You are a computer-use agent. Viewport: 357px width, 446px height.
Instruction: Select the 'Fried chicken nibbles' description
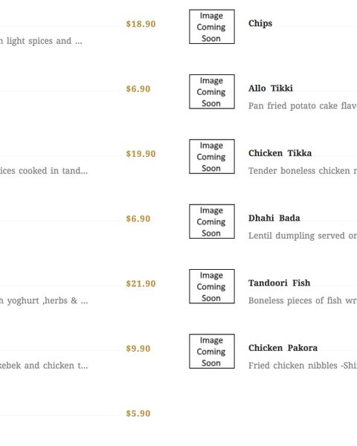(303, 366)
